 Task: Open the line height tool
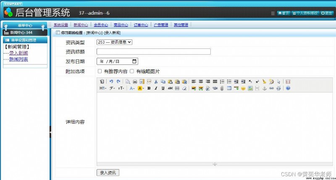(x=177, y=88)
